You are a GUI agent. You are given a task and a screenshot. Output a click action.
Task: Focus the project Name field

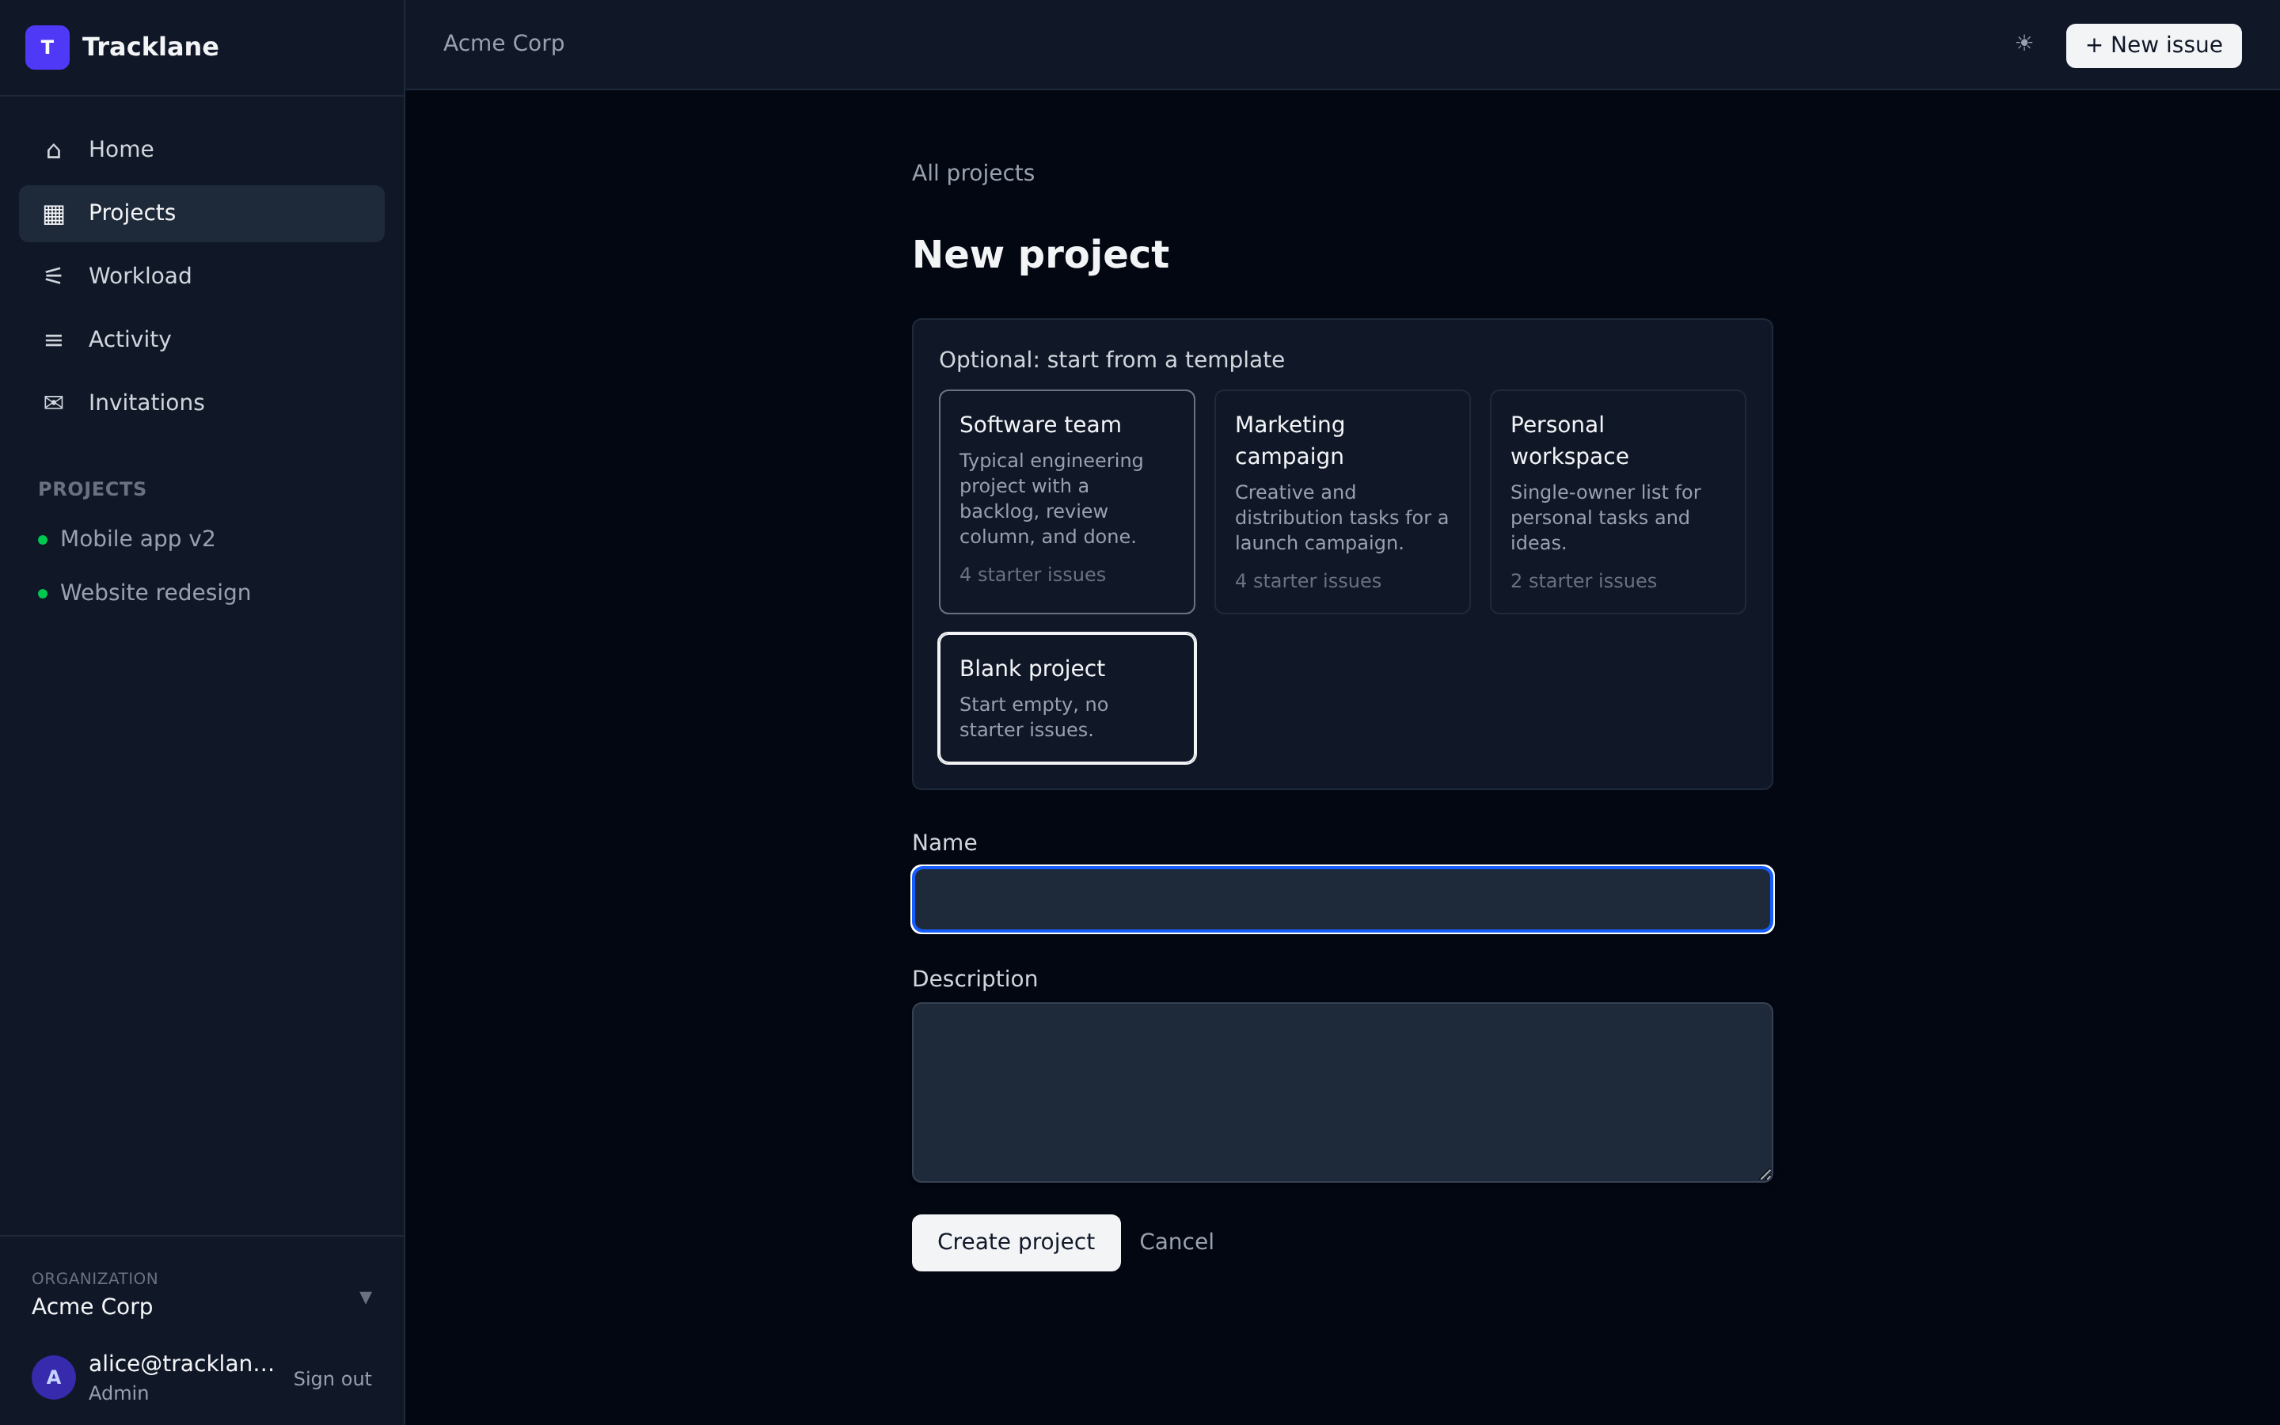coord(1342,899)
